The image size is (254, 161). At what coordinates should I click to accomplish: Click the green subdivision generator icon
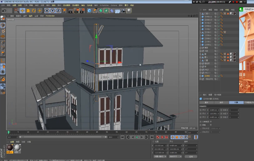coord(101,11)
